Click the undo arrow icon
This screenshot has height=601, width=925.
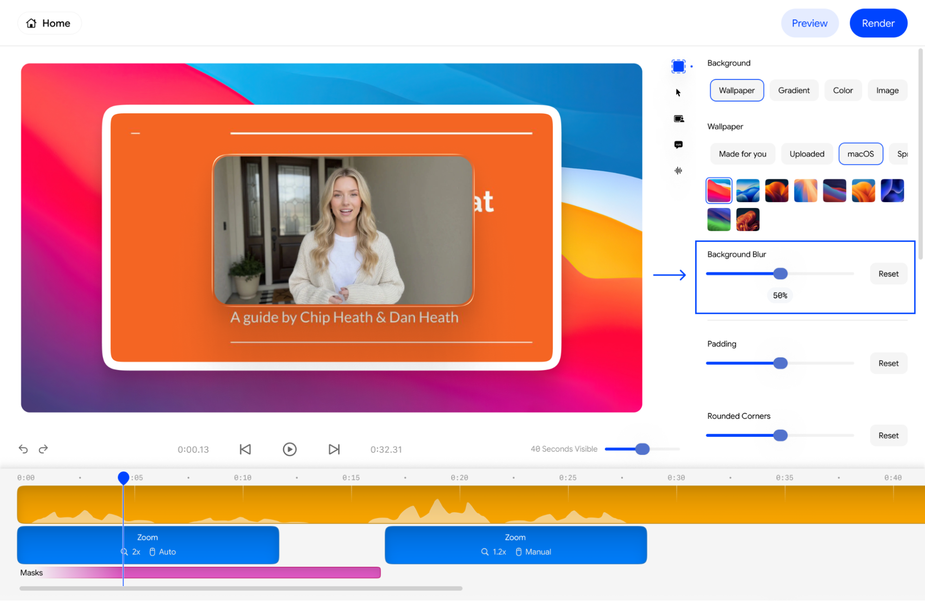23,449
